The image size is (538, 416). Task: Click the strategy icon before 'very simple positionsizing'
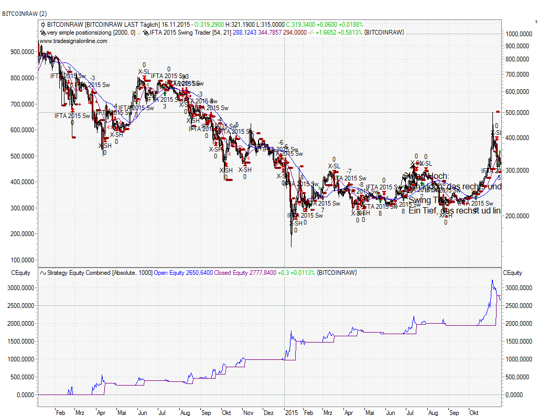42,33
